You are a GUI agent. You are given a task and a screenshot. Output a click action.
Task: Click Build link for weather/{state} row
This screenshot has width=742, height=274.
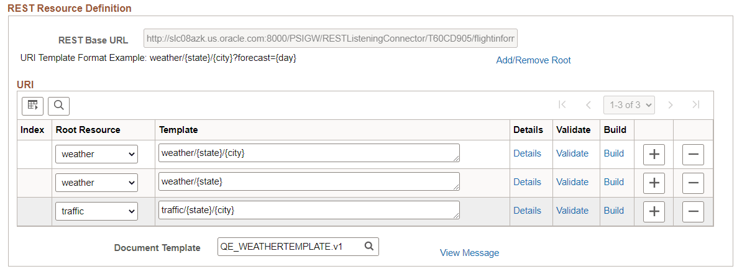tap(614, 181)
